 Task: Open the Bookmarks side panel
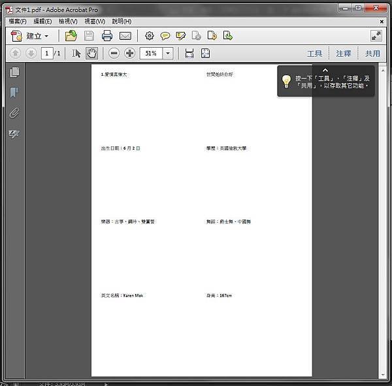[14, 93]
